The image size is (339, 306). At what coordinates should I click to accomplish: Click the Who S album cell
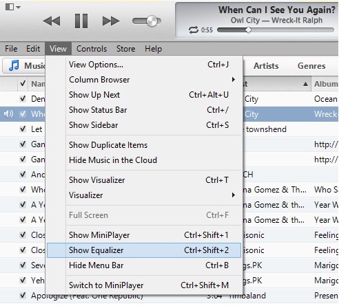coord(326,190)
